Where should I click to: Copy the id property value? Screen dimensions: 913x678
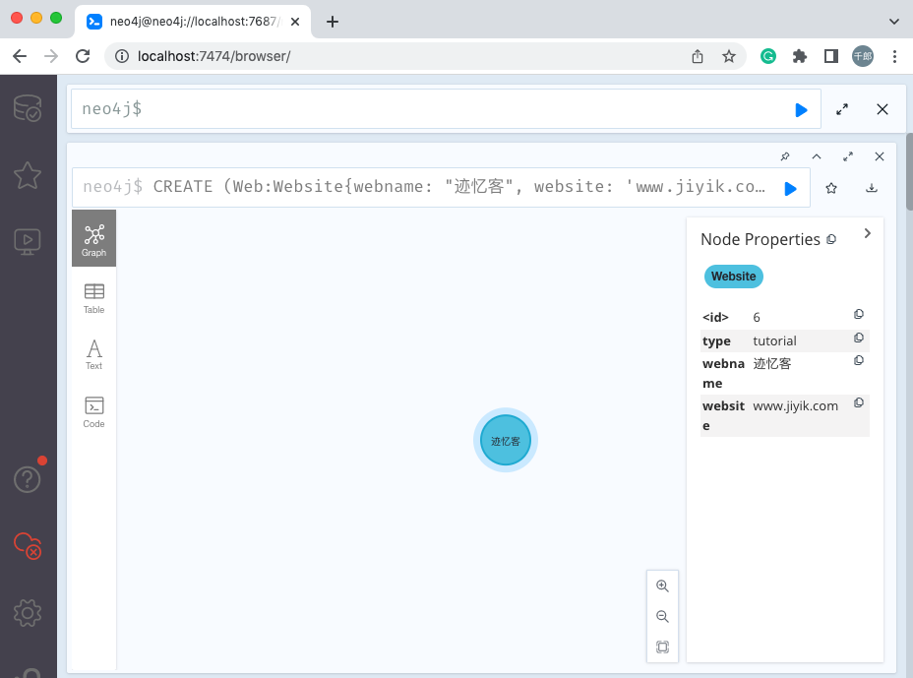858,315
